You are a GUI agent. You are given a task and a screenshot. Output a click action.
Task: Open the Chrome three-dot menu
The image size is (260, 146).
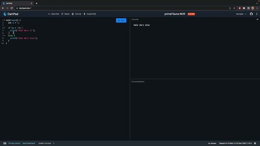(257, 8)
